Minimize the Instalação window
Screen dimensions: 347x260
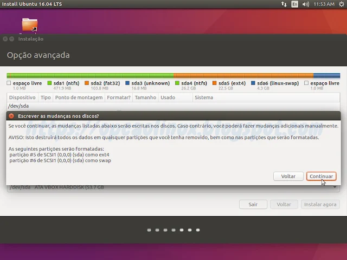(x=12, y=39)
